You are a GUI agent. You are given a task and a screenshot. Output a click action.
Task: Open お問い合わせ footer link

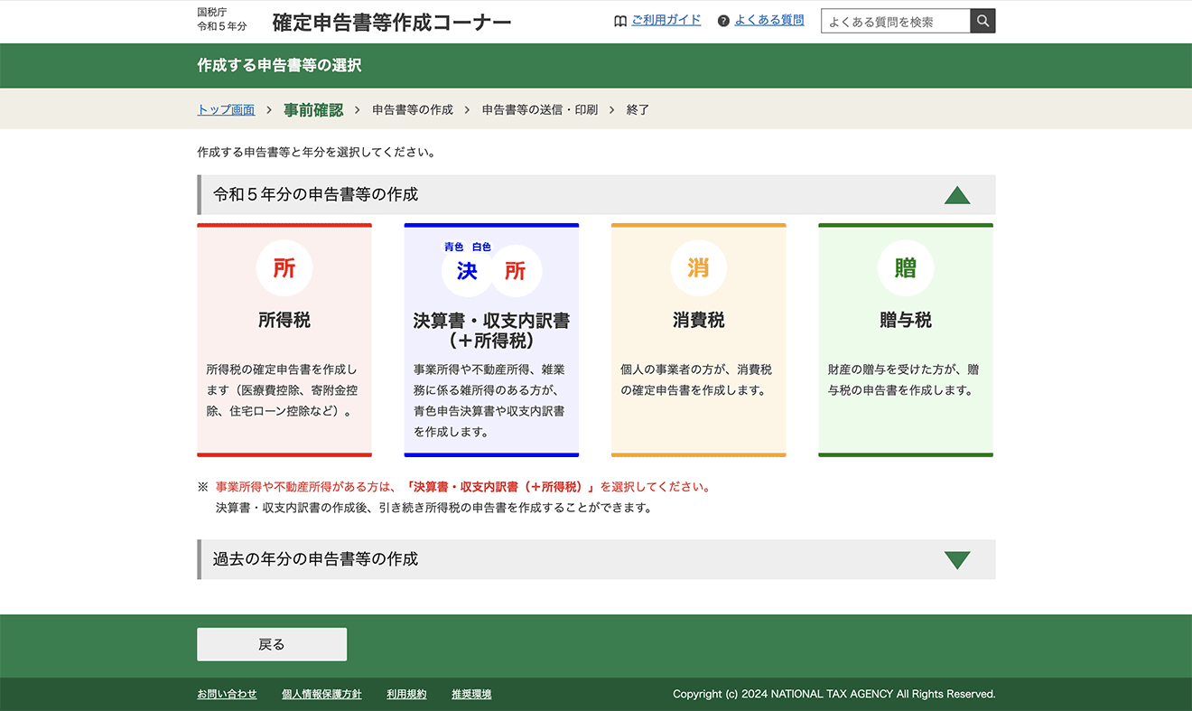[x=227, y=694]
